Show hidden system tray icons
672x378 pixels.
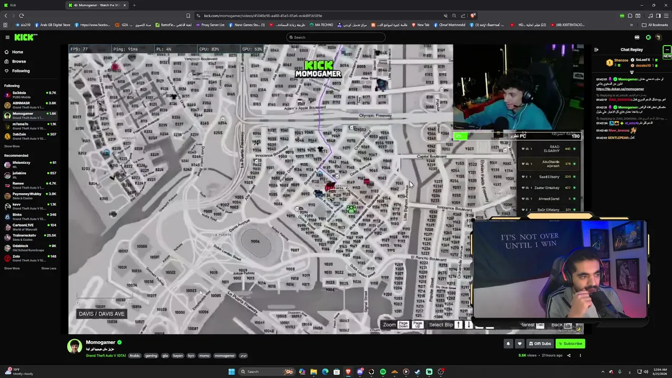[x=603, y=372]
